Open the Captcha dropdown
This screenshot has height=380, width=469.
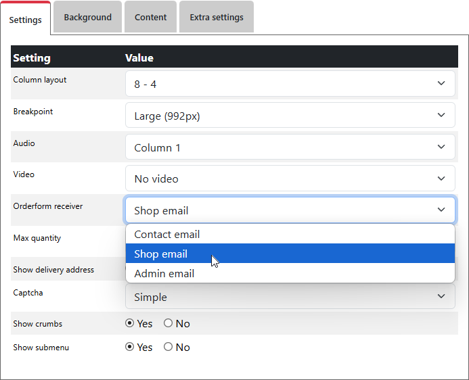(x=290, y=297)
